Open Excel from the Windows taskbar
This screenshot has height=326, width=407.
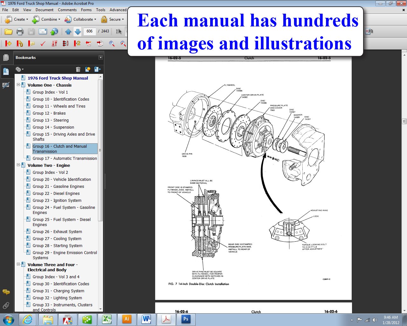(107, 319)
